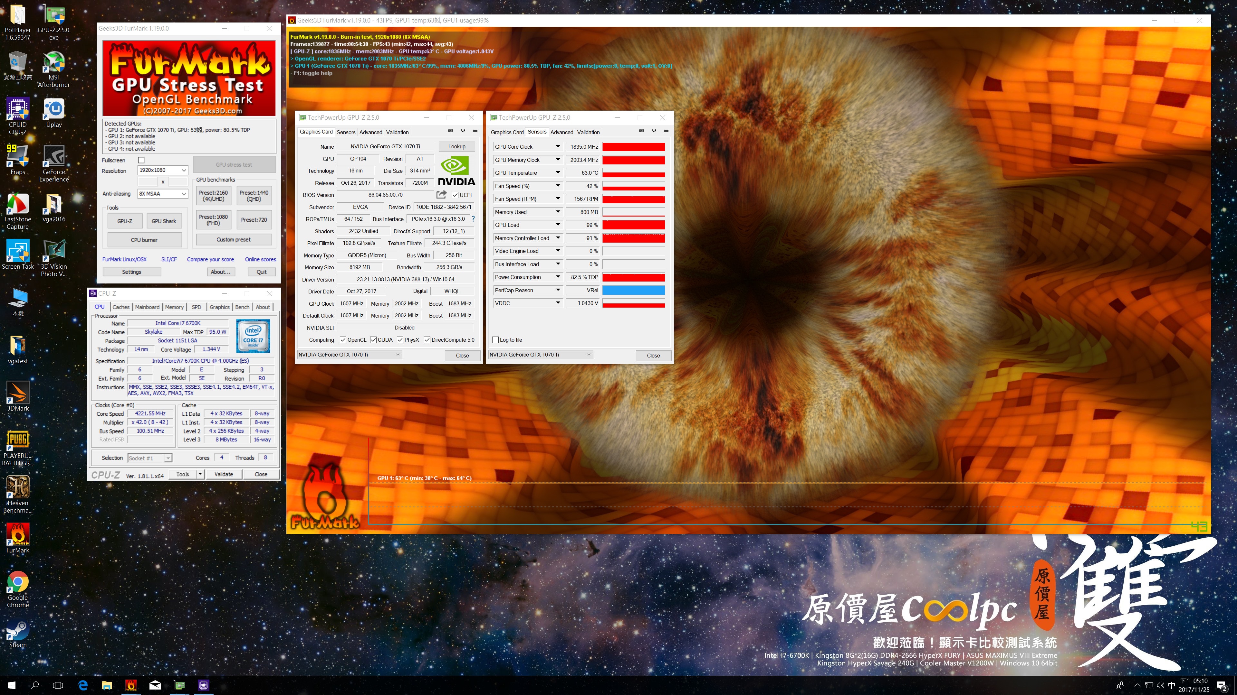Switch to Bench tab in CPU-Z

tap(242, 307)
